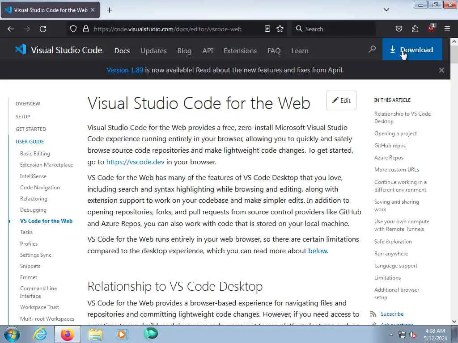Open the Blog nav item
Screen dimensions: 458x343
pos(185,51)
